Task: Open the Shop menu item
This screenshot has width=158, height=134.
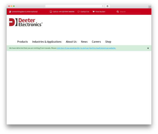Action: 108,42
